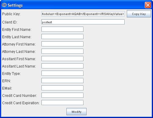This screenshot has height=118, width=153.
Task: Click the Public Key label text
Action: 11,14
